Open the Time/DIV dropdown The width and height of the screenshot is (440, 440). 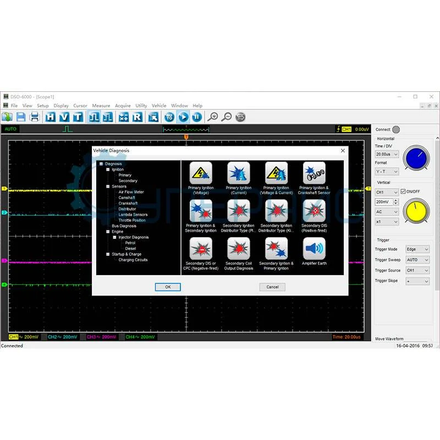click(x=387, y=155)
